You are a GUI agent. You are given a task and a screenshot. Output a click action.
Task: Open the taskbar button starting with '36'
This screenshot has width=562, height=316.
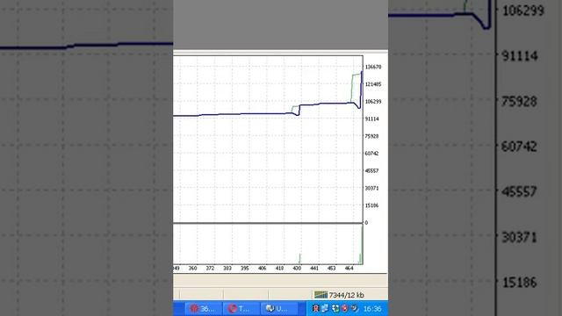coord(203,309)
